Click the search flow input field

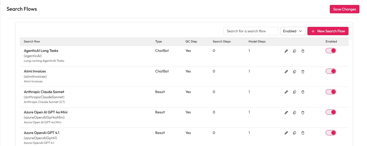click(251, 31)
